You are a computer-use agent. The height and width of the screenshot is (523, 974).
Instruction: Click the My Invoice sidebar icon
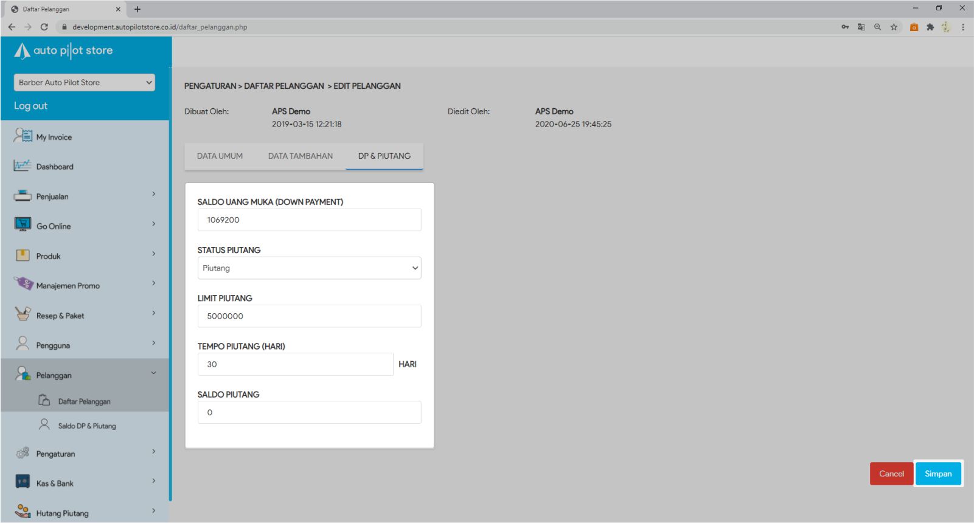[23, 136]
